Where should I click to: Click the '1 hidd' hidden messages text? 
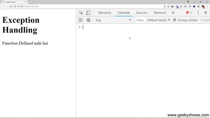point(205,20)
